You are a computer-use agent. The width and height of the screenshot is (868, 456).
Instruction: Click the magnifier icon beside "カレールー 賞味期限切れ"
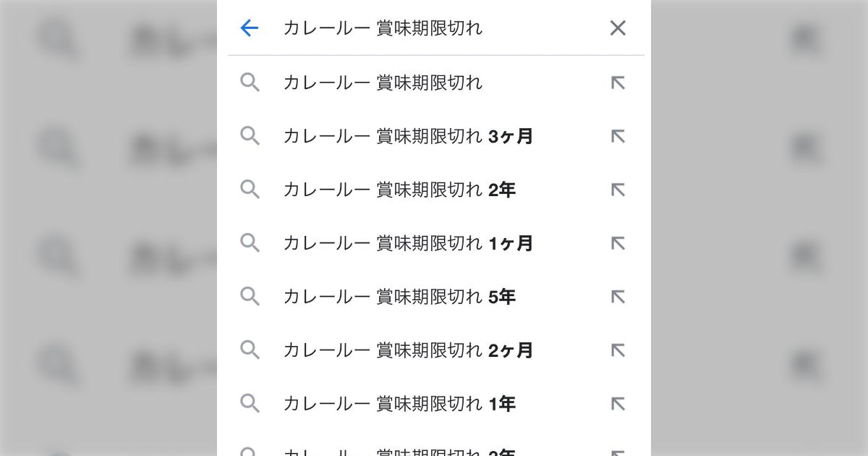[250, 83]
